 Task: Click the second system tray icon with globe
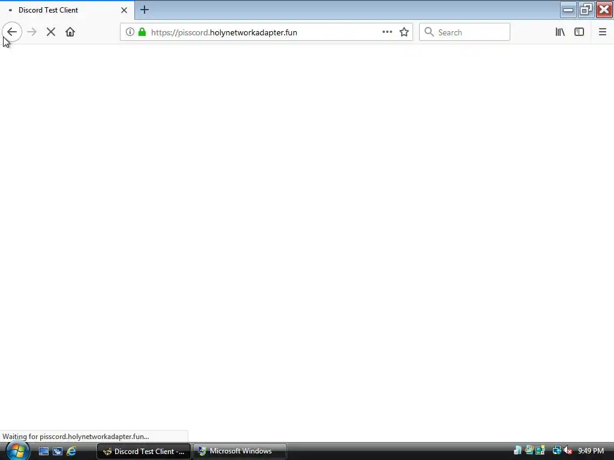(529, 450)
